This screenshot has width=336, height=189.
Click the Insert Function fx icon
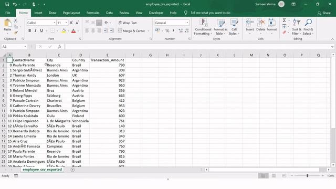click(59, 47)
